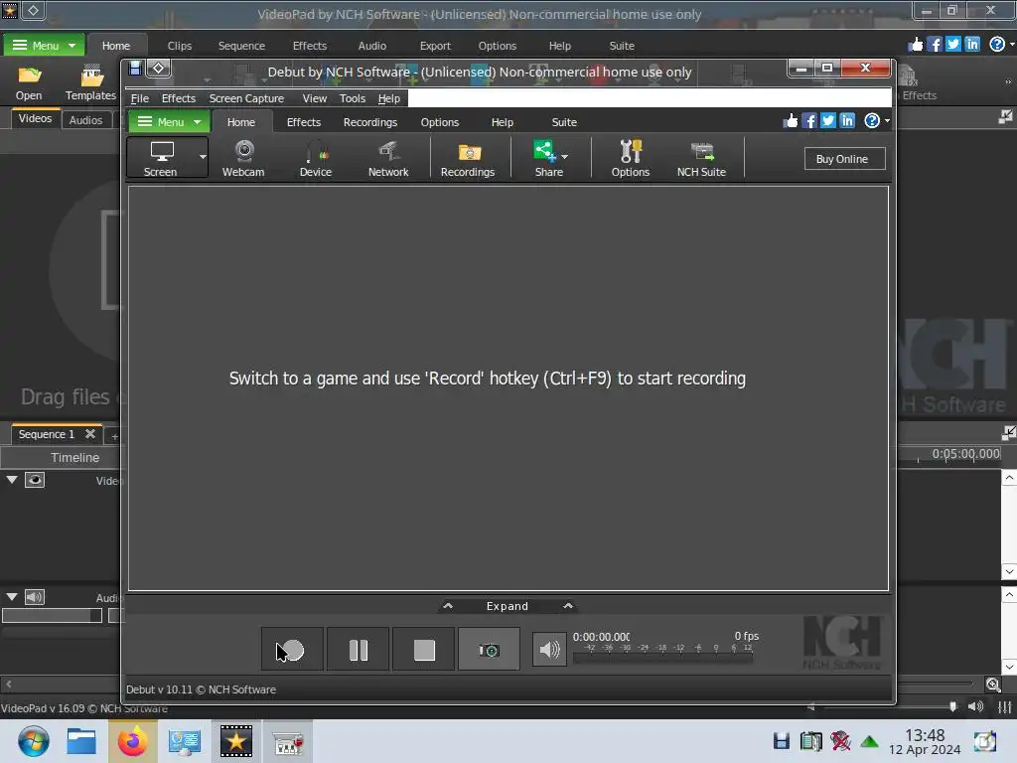Click Debut Twitter share icon
This screenshot has width=1017, height=763.
pos(827,120)
